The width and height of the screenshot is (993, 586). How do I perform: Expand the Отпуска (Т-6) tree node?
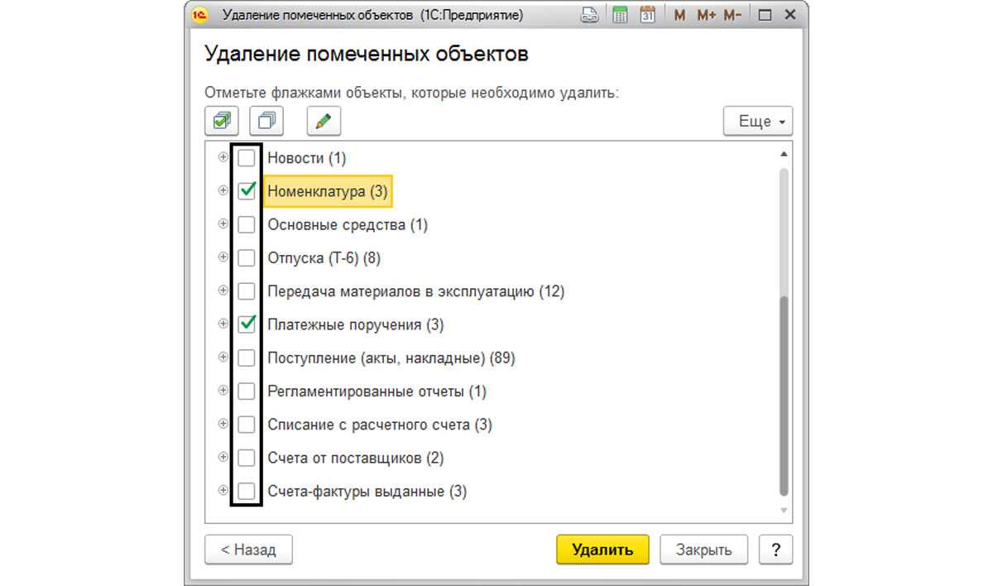click(223, 257)
